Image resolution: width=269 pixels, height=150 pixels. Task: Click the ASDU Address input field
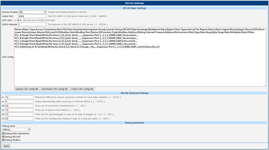pos(32,25)
